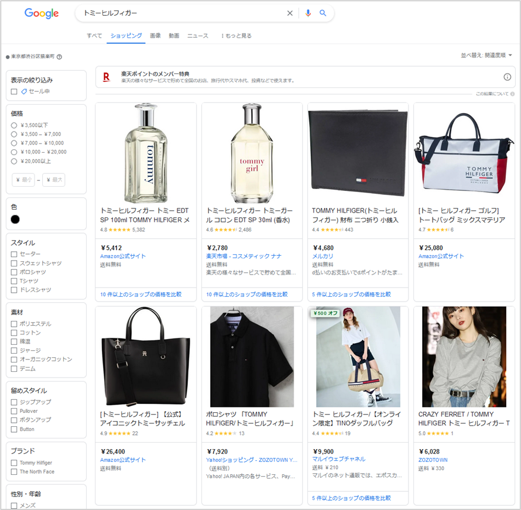Tick the Pullover checkbox
This screenshot has height=510, width=521.
(x=14, y=411)
